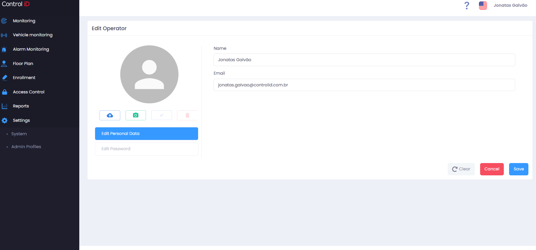Open the Jonatas Galvão user menu
536x250 pixels.
point(510,5)
